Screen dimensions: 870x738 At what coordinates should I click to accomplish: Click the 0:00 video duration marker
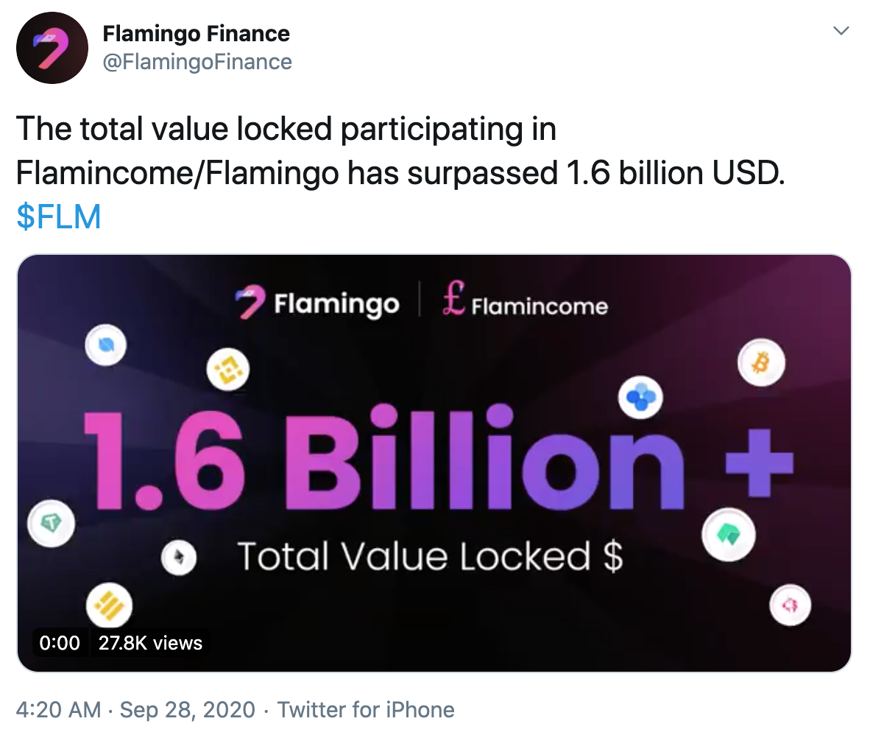60,642
